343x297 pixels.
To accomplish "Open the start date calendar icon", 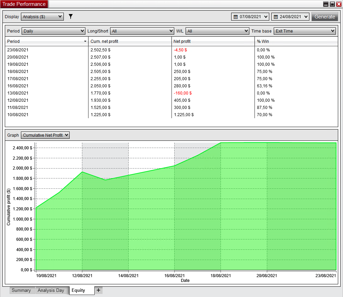I will pyautogui.click(x=235, y=17).
